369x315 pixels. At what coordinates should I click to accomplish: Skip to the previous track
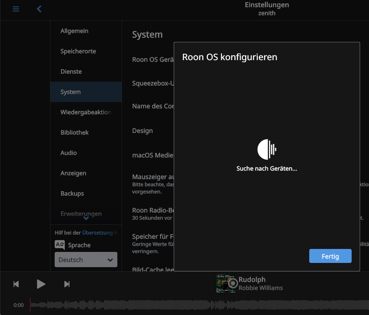pos(16,284)
